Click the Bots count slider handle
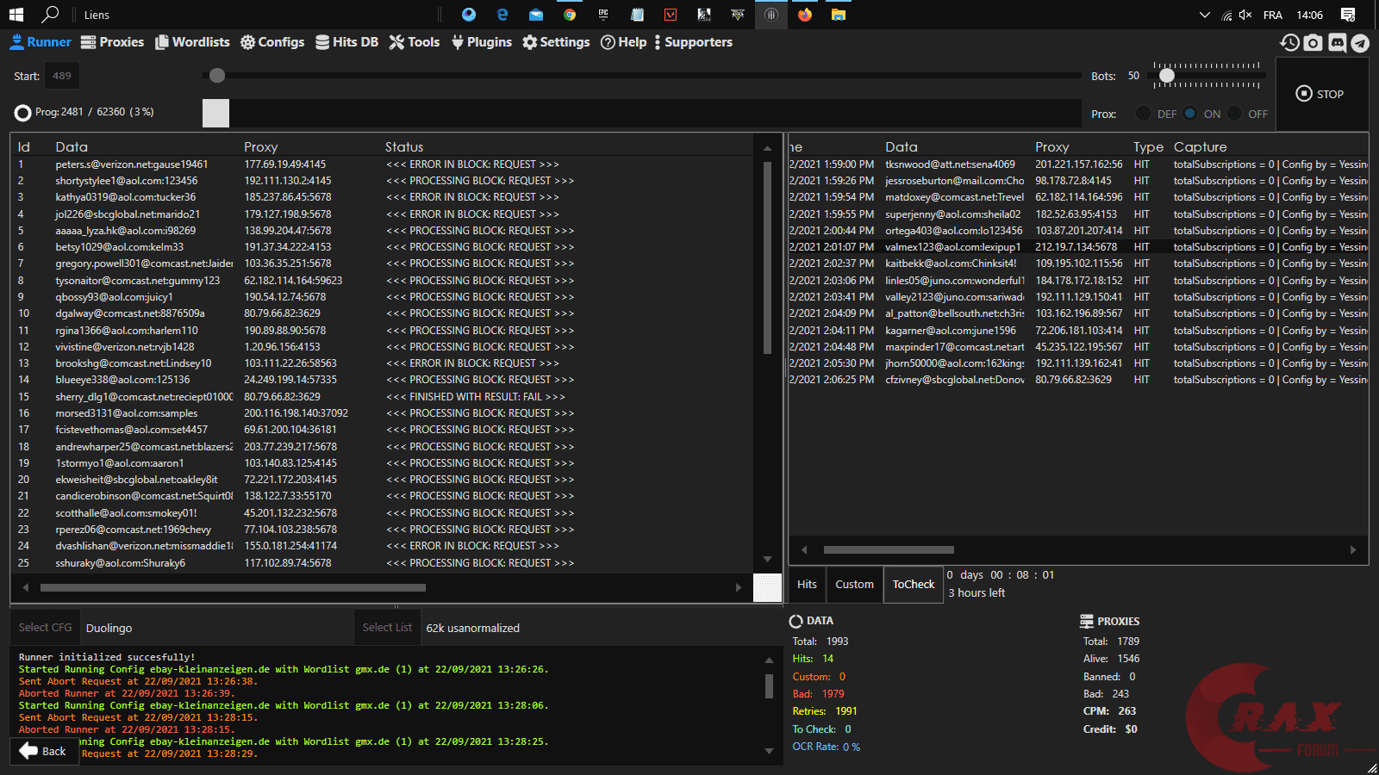Image resolution: width=1379 pixels, height=775 pixels. 1167,76
